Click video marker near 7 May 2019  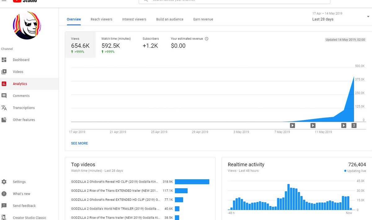coord(292,126)
